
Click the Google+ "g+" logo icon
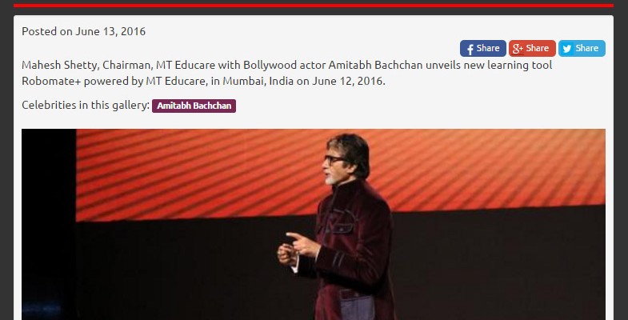[518, 49]
